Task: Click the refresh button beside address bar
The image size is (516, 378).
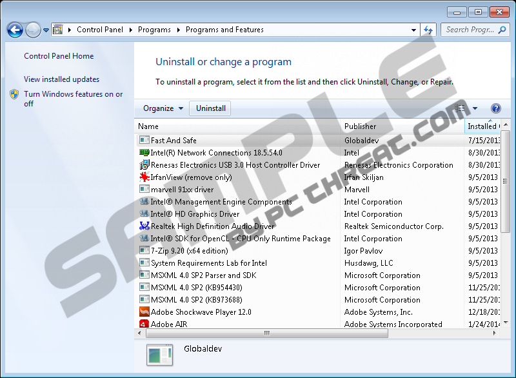Action: click(428, 30)
